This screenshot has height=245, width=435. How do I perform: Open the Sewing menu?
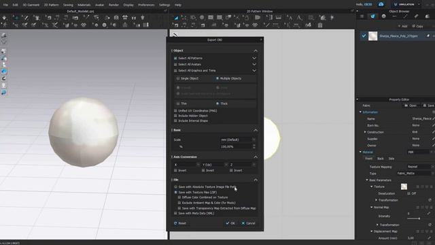[x=68, y=5]
